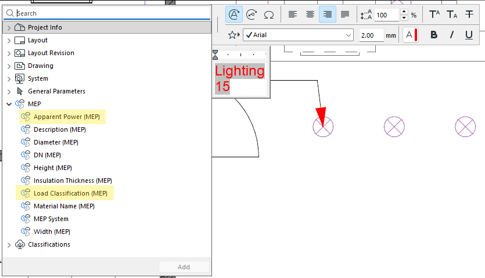Image resolution: width=485 pixels, height=278 pixels.
Task: Click the leading percentage field showing 100
Action: (386, 15)
